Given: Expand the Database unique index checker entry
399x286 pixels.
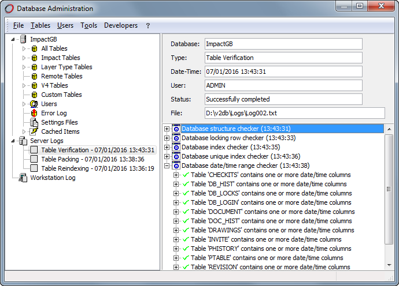Looking at the screenshot, I should (167, 156).
